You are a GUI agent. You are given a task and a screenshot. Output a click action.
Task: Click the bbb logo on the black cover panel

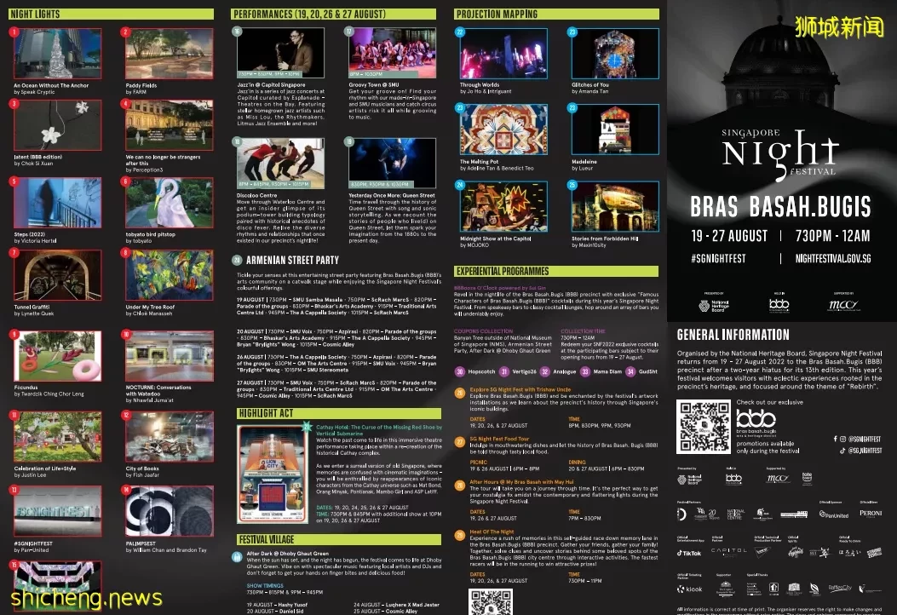tap(779, 305)
